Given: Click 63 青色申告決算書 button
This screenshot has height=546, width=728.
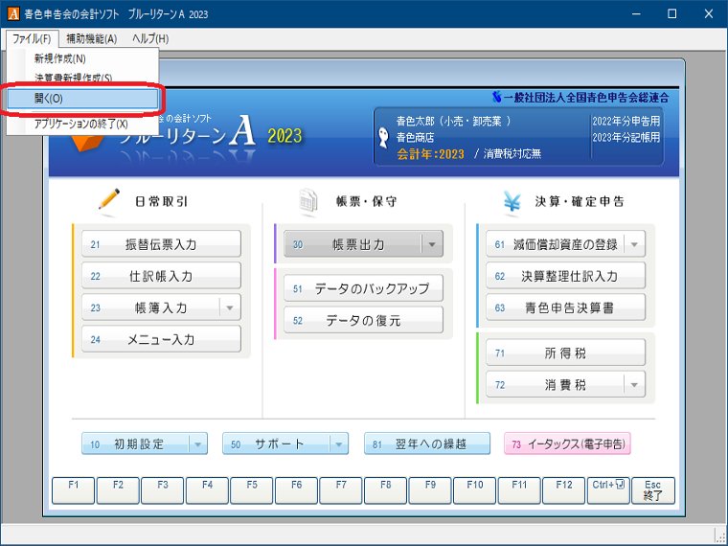Looking at the screenshot, I should [565, 307].
